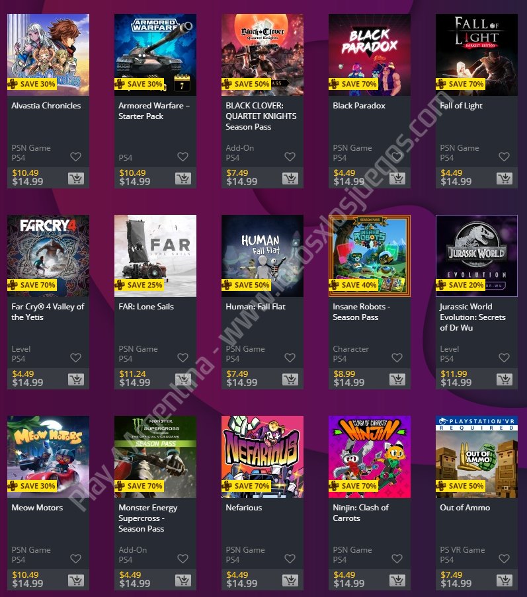Add Out of Ammo to cart
527x597 pixels.
pyautogui.click(x=505, y=580)
